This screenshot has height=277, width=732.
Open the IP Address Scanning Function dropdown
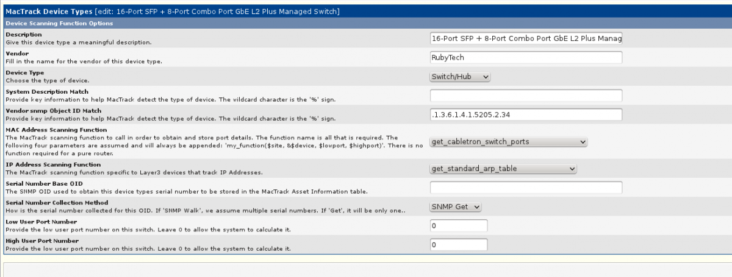(503, 169)
